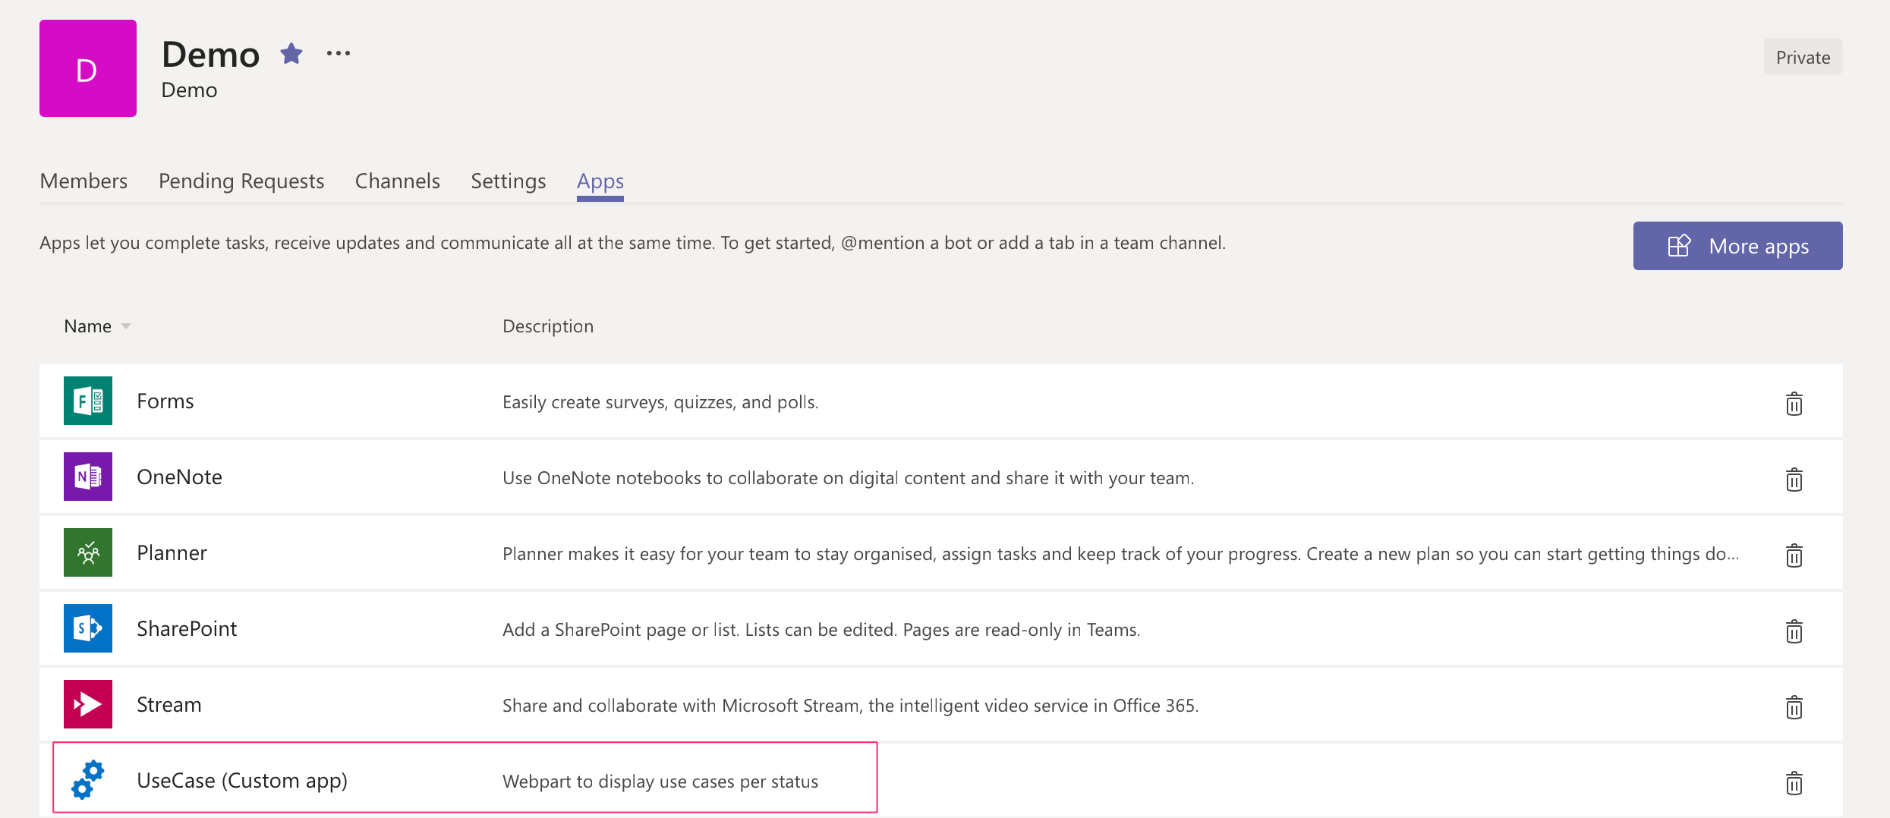
Task: Remove OneNote with its trash icon
Action: [x=1794, y=479]
